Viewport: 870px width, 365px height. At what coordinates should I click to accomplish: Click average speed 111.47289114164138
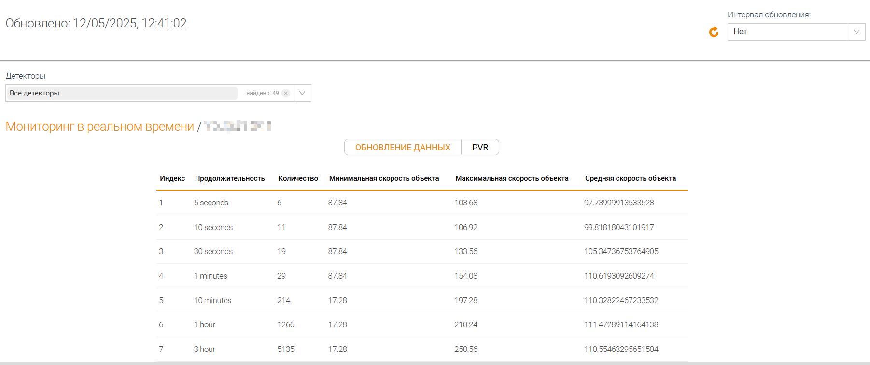pos(621,324)
